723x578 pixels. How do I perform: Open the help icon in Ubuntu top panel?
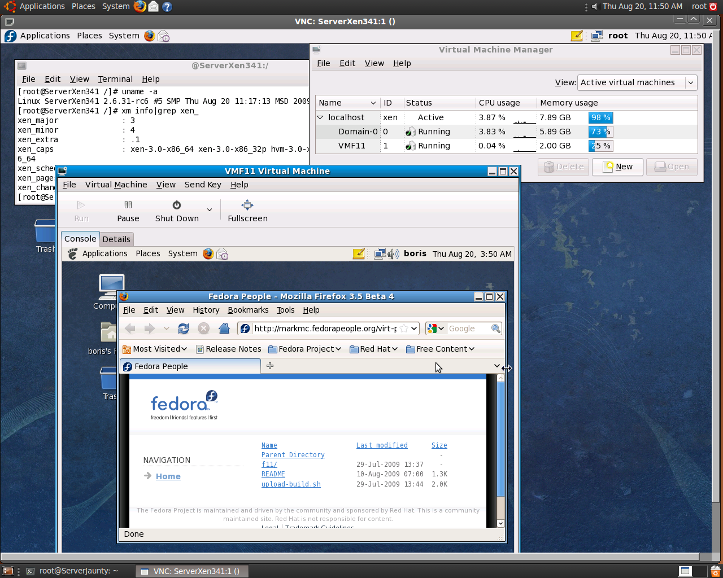tap(167, 6)
